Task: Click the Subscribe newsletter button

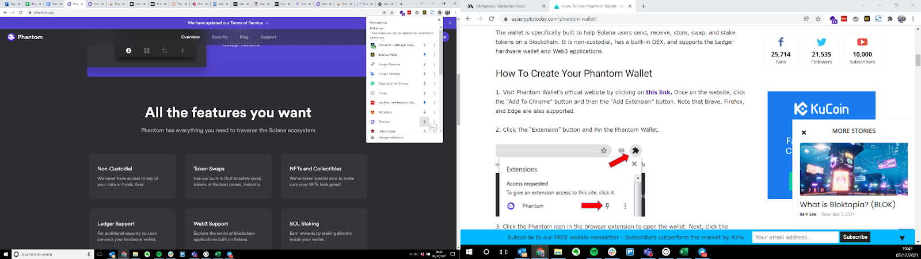Action: [x=855, y=237]
